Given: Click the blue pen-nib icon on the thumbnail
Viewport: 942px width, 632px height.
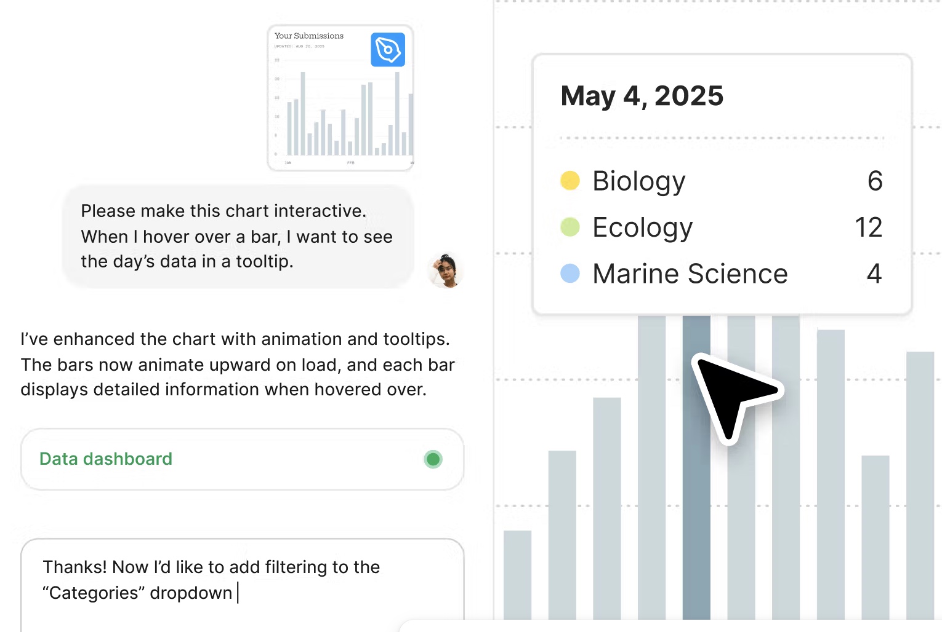Looking at the screenshot, I should click(388, 50).
